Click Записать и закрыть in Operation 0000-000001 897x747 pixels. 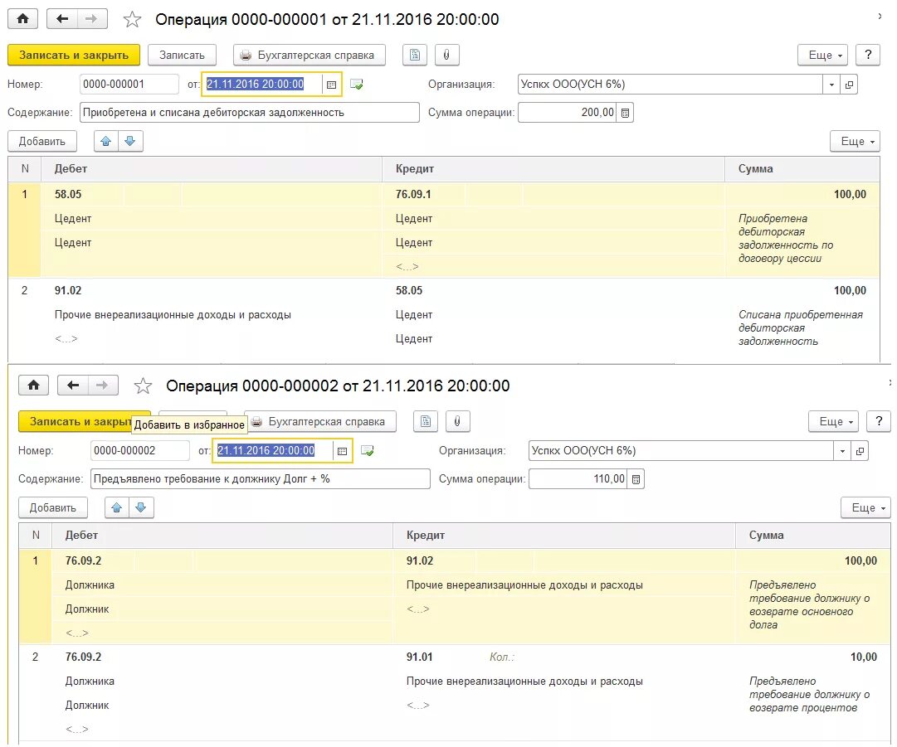[x=74, y=55]
